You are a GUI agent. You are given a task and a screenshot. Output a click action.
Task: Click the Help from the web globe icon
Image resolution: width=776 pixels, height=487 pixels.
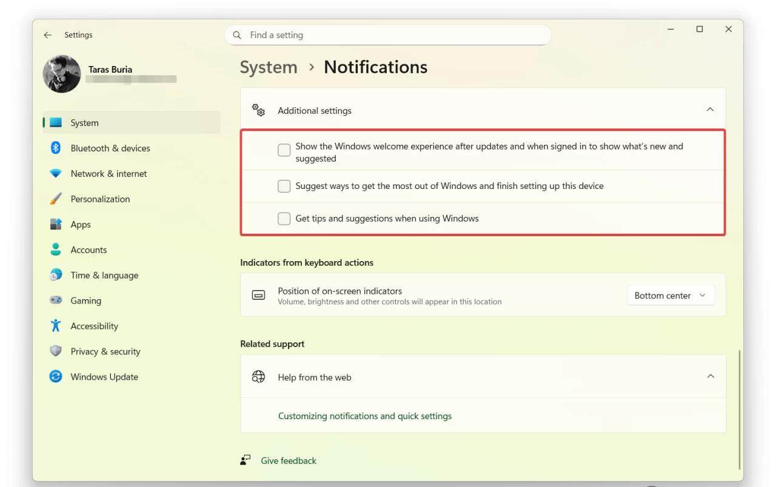tap(259, 377)
